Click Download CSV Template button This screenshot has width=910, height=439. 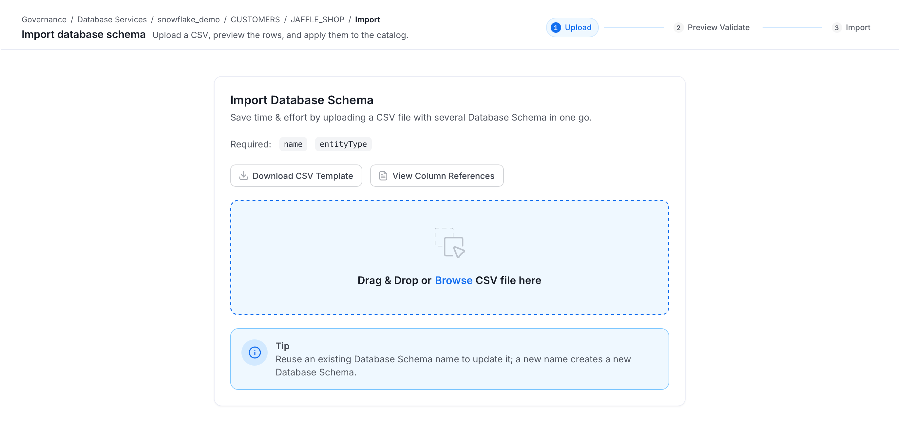[x=296, y=176]
